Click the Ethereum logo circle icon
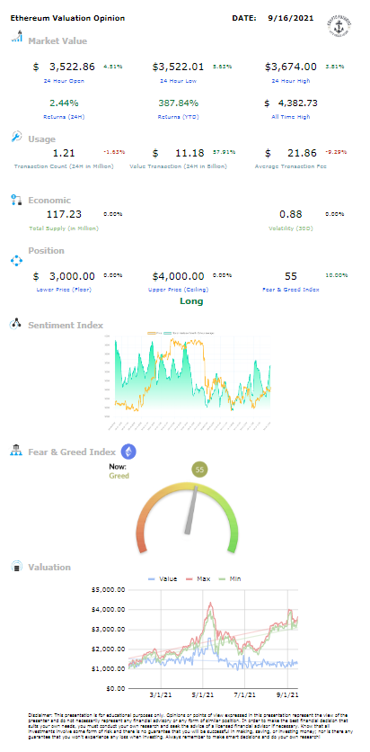The height and width of the screenshot is (752, 370). click(x=128, y=451)
